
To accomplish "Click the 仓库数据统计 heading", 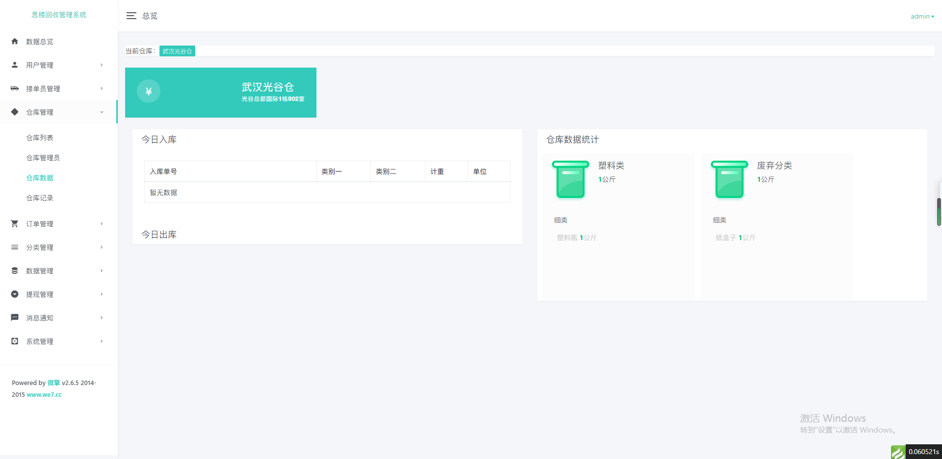I will pyautogui.click(x=573, y=140).
